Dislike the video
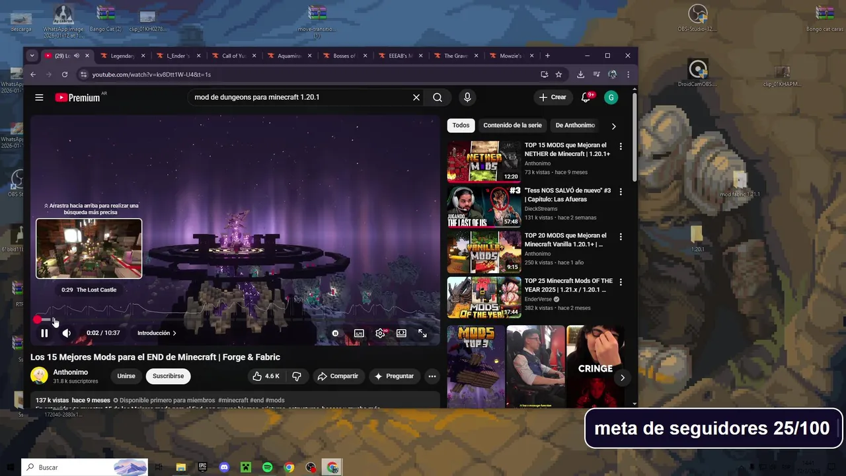 coord(297,376)
